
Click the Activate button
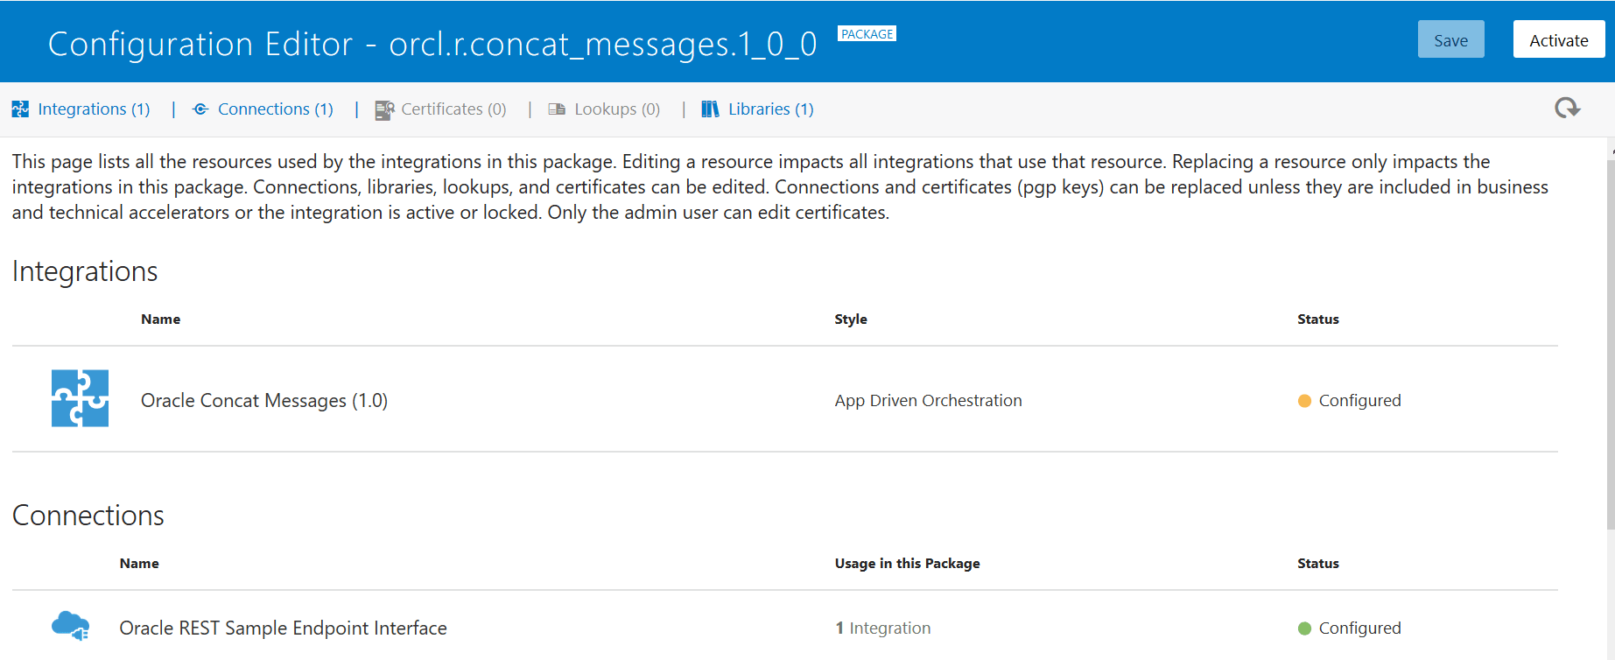(1558, 39)
